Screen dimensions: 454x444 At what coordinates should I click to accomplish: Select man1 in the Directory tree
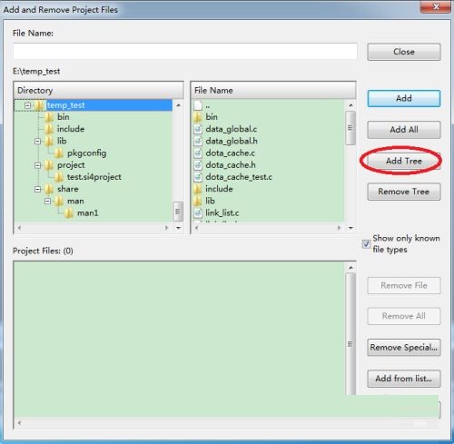point(87,213)
